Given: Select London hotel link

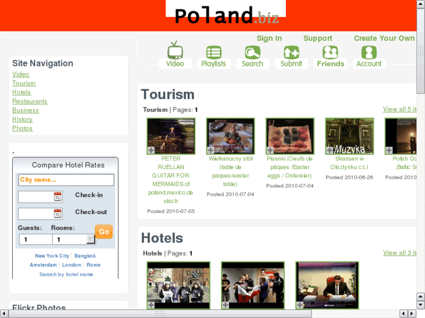Looking at the screenshot, I should [71, 265].
